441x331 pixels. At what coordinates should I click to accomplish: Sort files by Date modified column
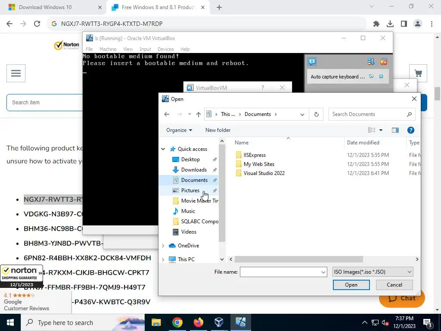(x=363, y=143)
